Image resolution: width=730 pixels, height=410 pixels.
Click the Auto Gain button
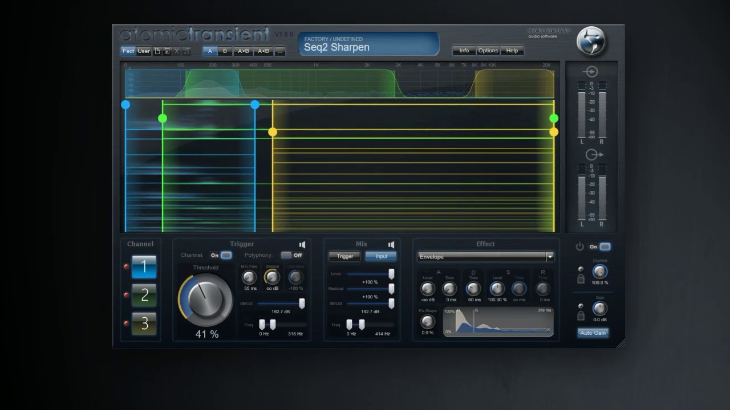tap(593, 333)
